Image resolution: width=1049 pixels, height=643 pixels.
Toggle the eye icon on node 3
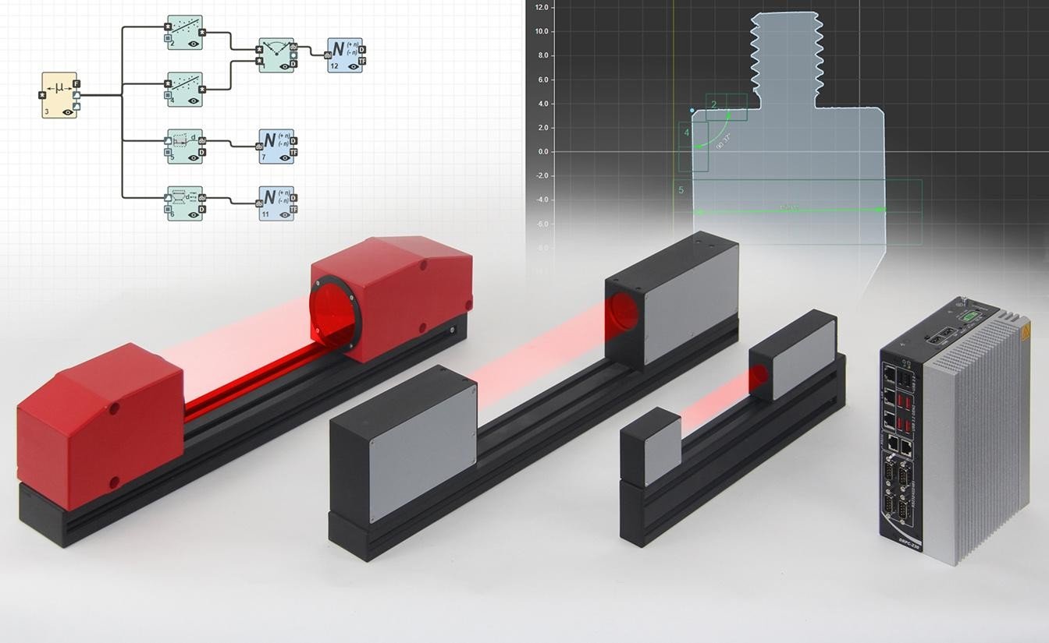point(67,112)
